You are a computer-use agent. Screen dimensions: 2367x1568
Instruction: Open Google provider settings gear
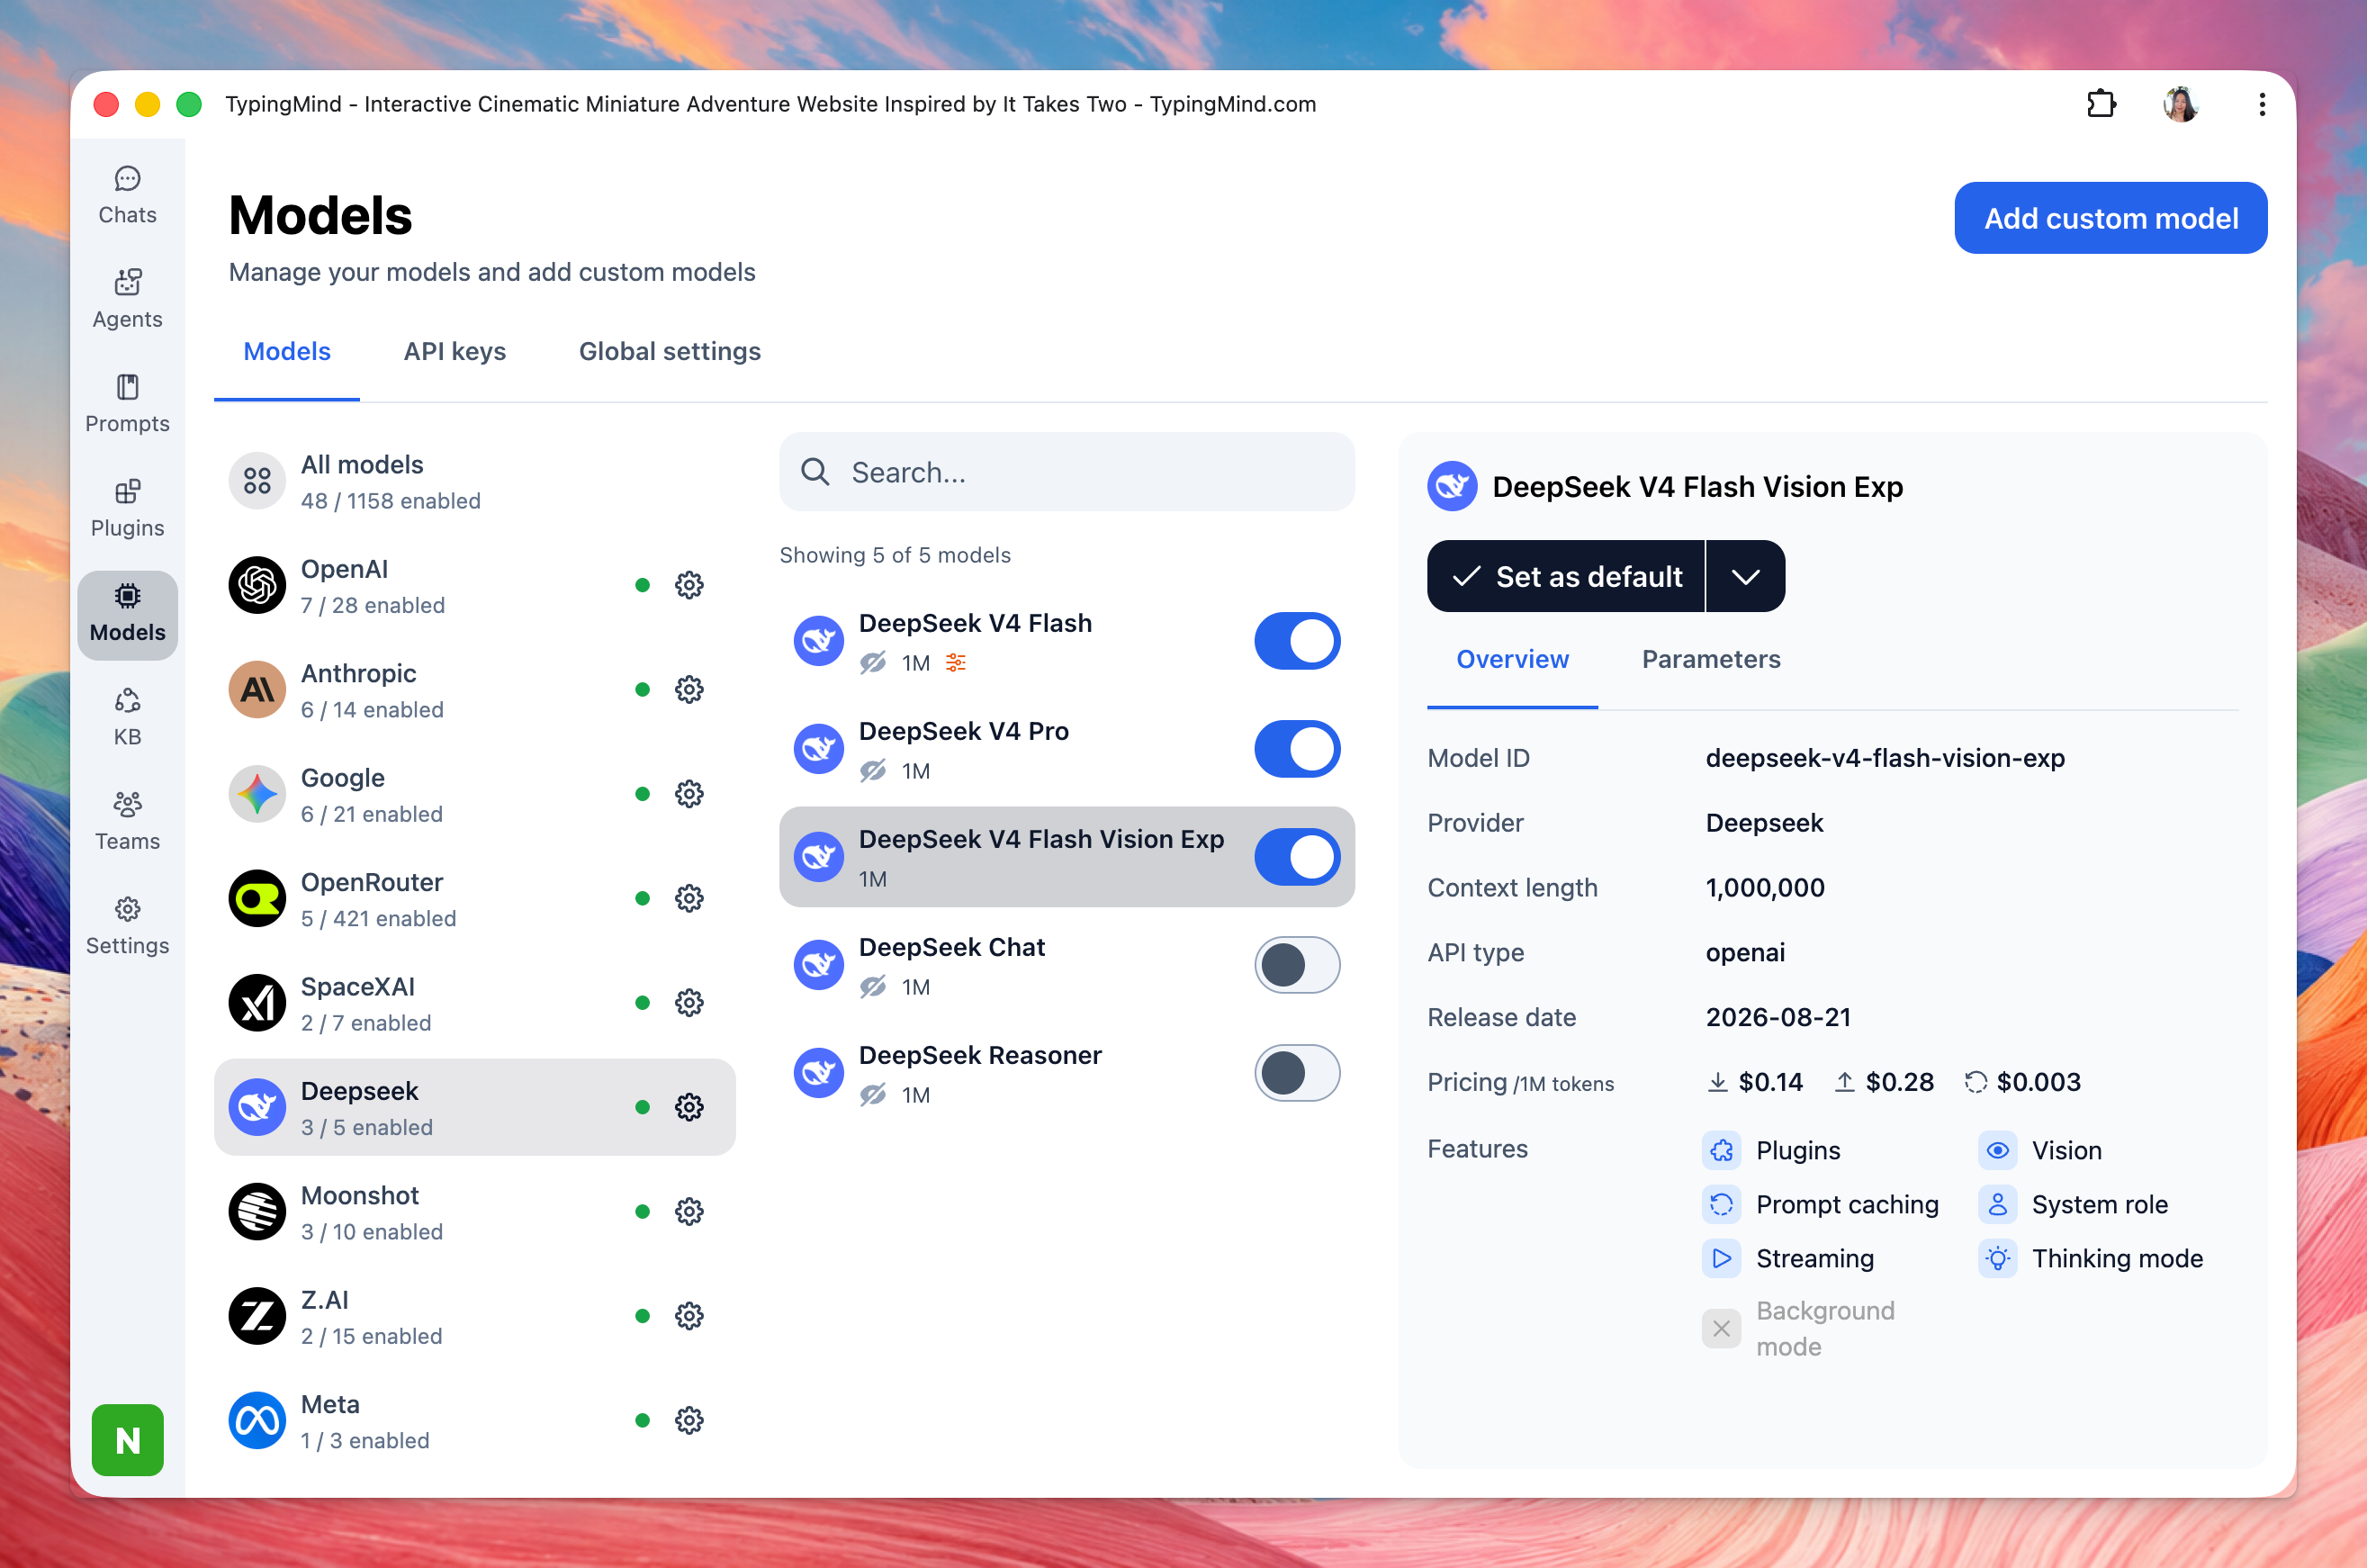(x=688, y=794)
